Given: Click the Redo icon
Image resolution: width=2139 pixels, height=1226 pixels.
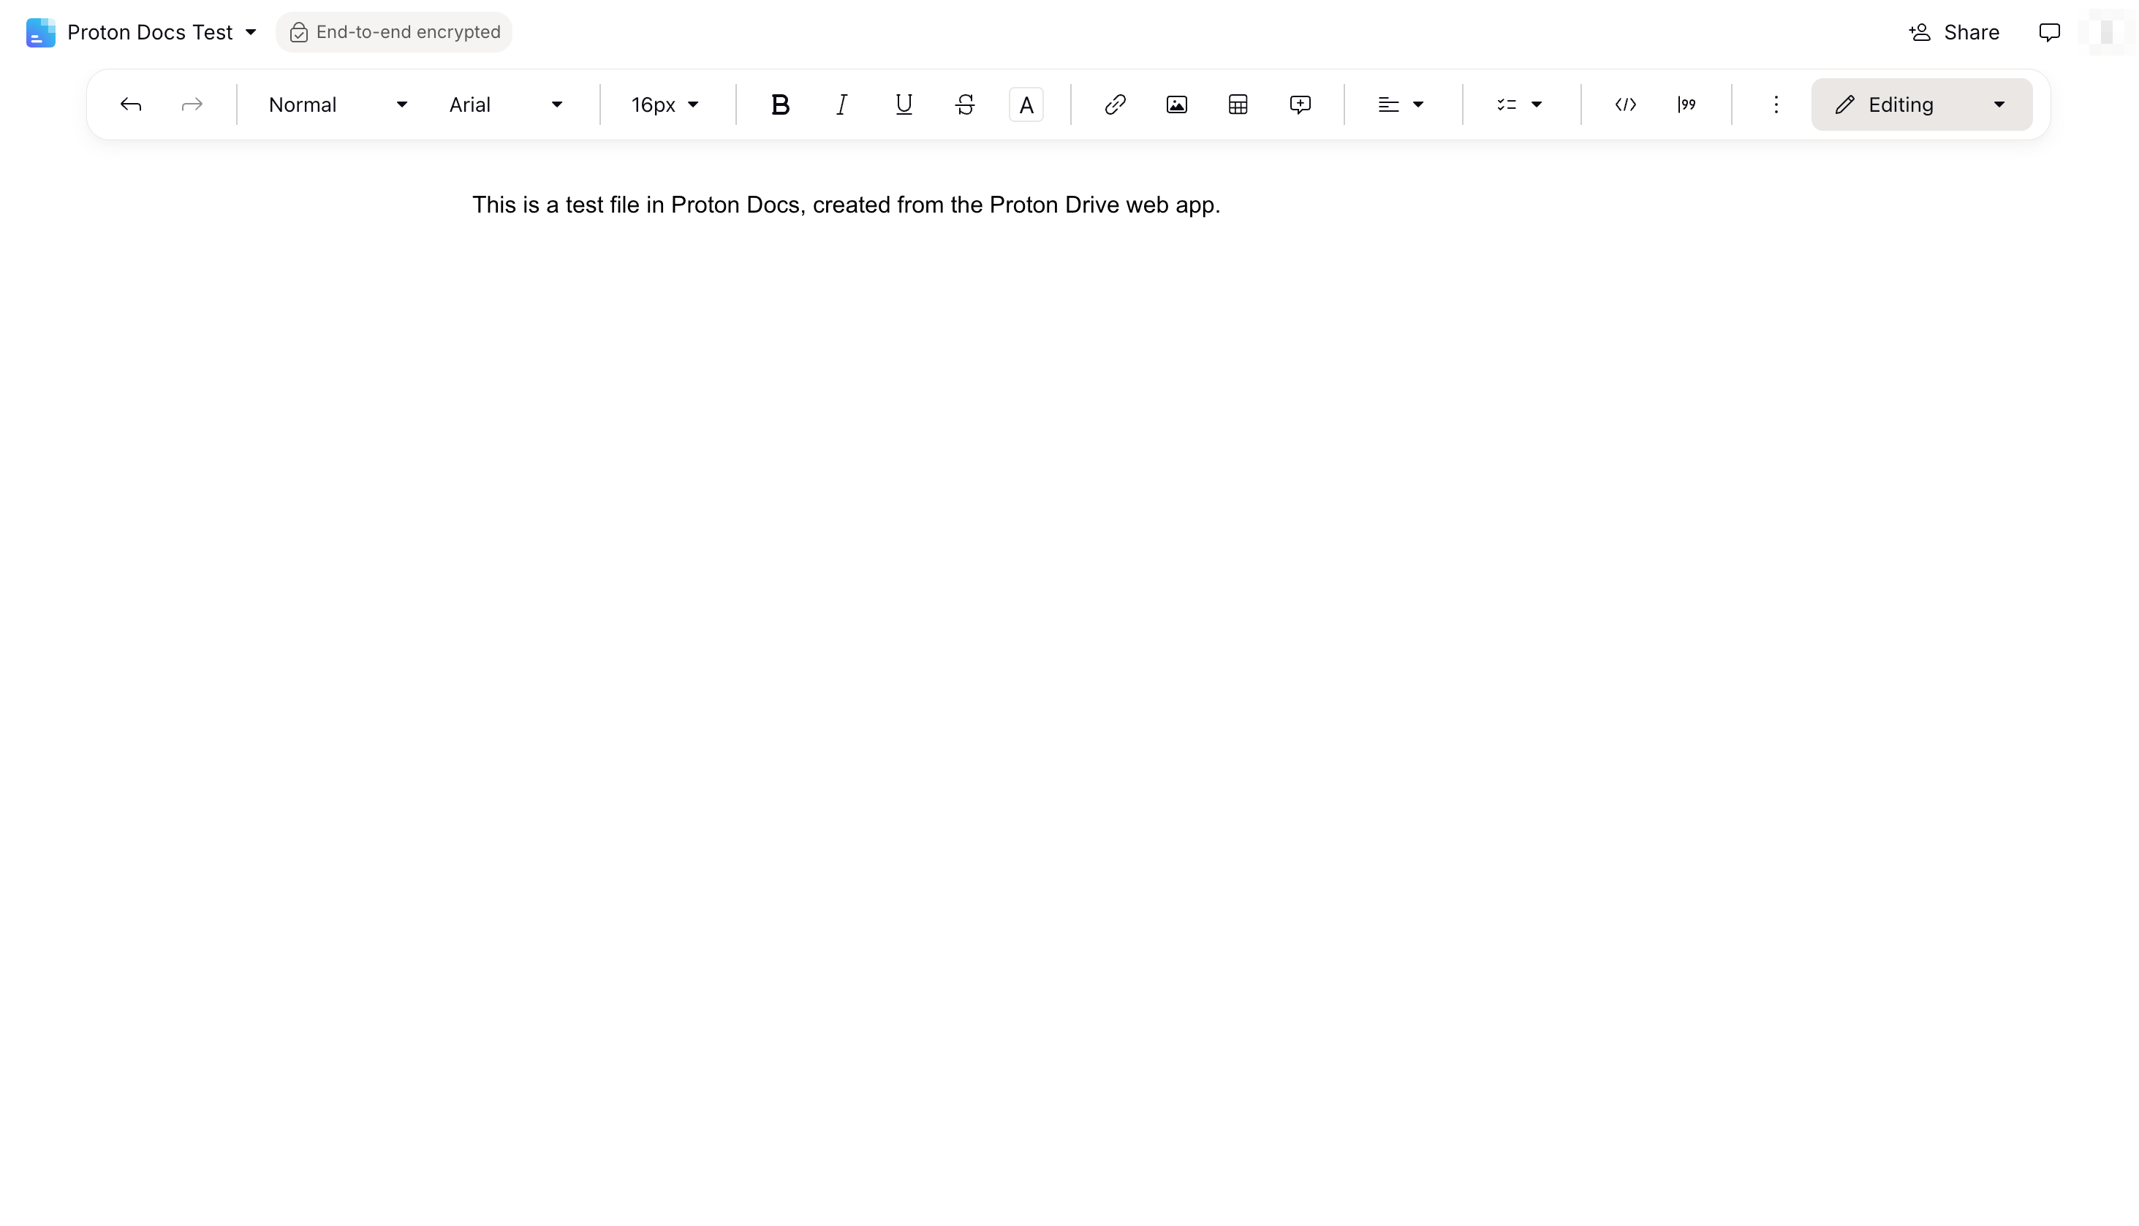Looking at the screenshot, I should click(x=192, y=104).
